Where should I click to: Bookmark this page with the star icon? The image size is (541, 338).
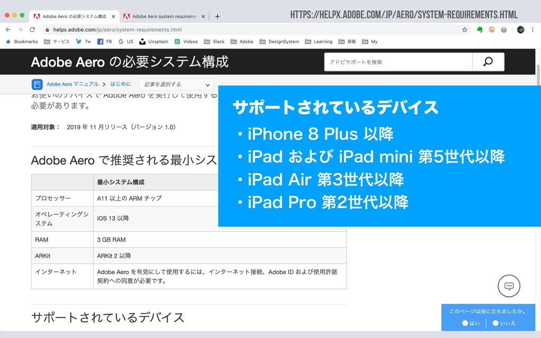coord(465,30)
